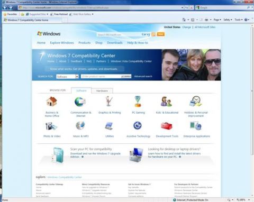The image size is (254, 202).
Task: Open Graphics & Printing category icon
Action: pyautogui.click(x=109, y=101)
